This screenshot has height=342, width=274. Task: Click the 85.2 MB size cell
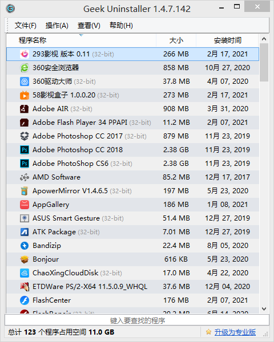pyautogui.click(x=176, y=177)
